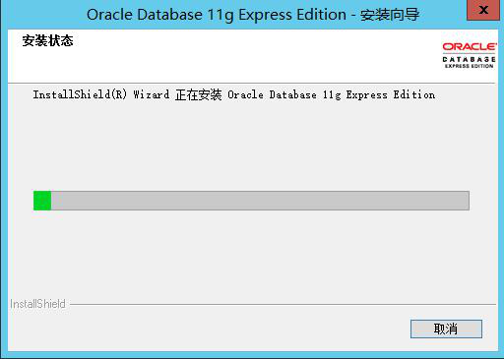The width and height of the screenshot is (504, 359).
Task: Click the empty gray area above progress bar
Action: pos(251,146)
